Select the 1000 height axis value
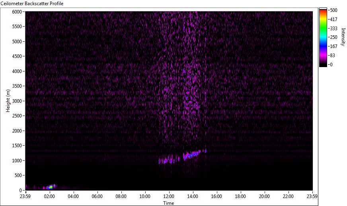Image resolution: width=347 pixels, height=206 pixels. click(x=17, y=161)
